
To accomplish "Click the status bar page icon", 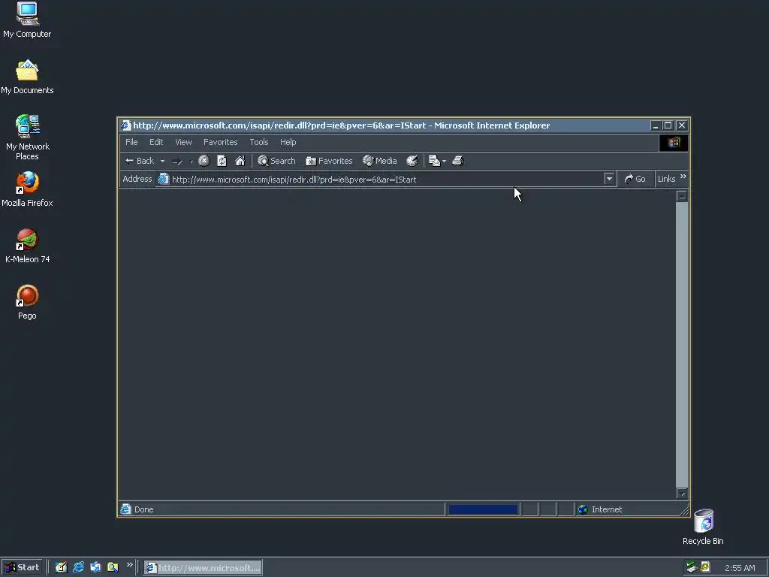I will click(x=126, y=509).
